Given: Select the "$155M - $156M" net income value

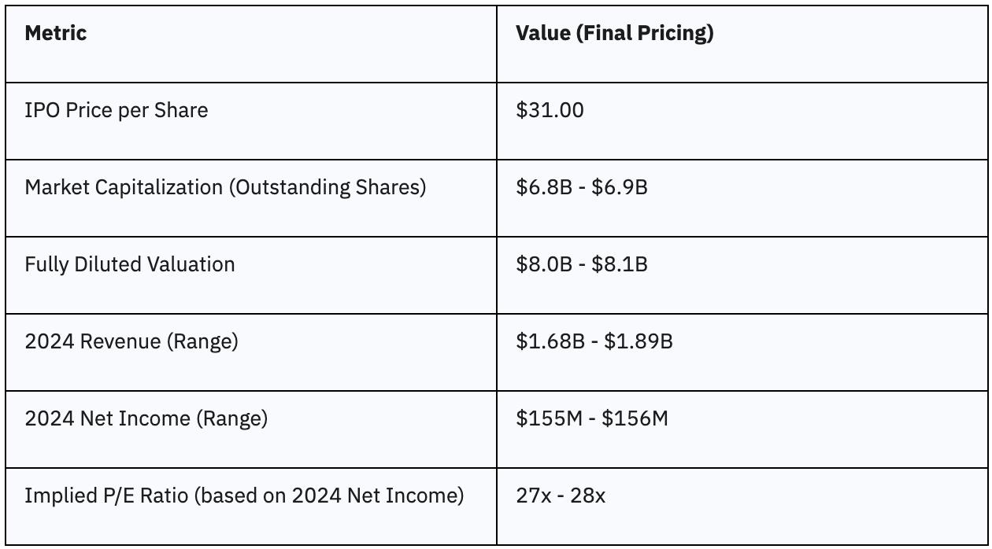Looking at the screenshot, I should pos(591,418).
